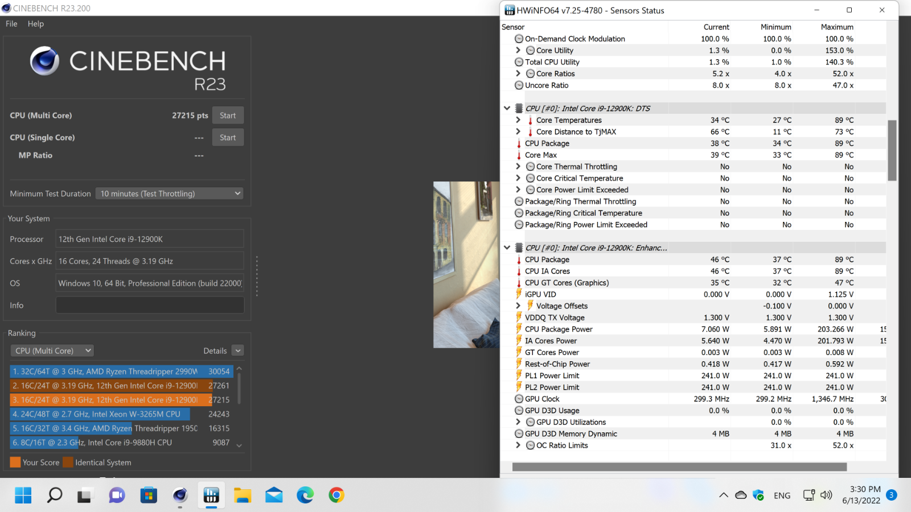Click the ranking list scroll down arrow

click(x=239, y=445)
